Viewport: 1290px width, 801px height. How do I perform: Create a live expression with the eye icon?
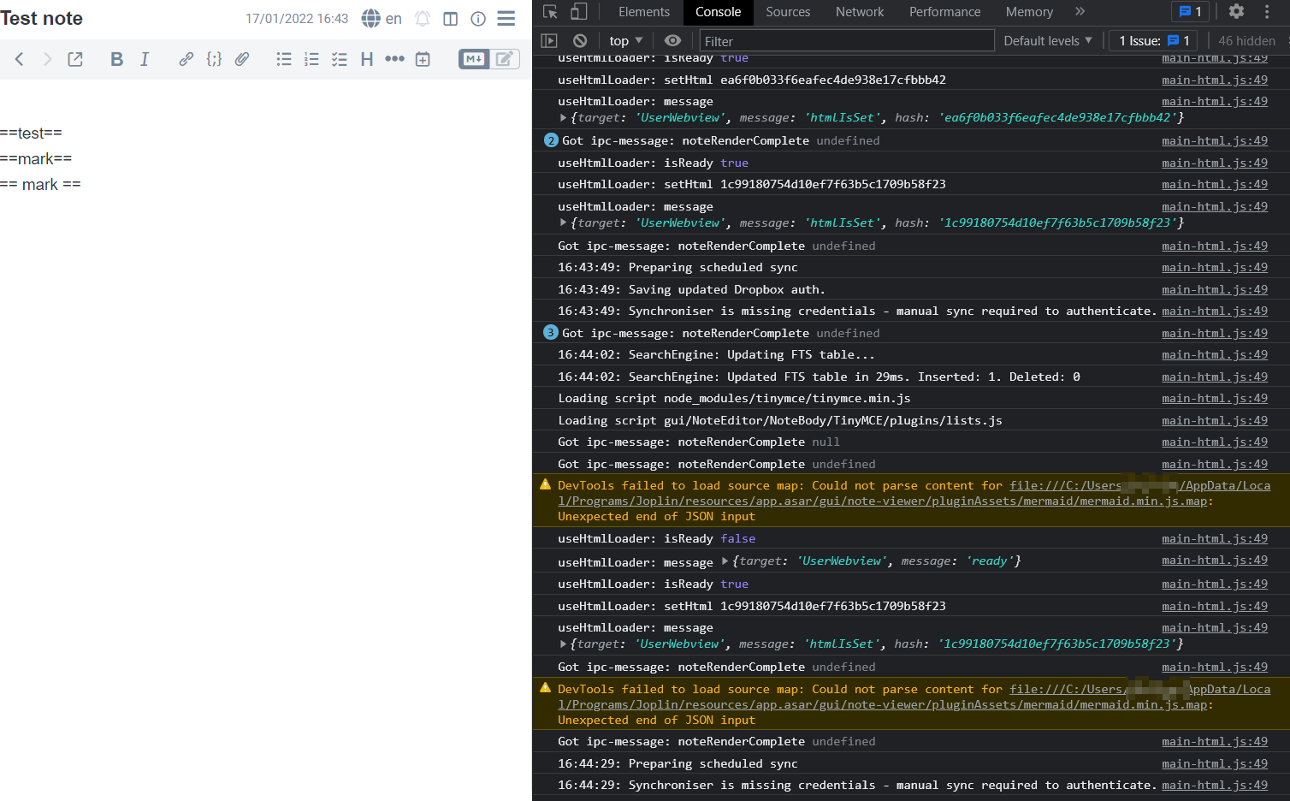tap(672, 40)
